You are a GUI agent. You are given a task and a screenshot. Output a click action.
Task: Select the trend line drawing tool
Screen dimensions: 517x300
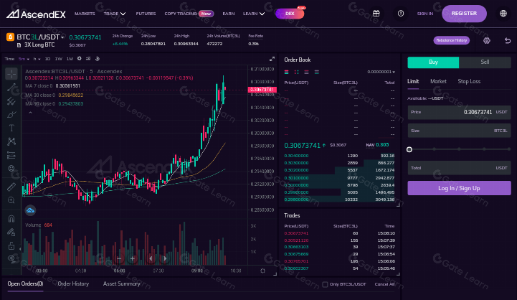(x=11, y=88)
